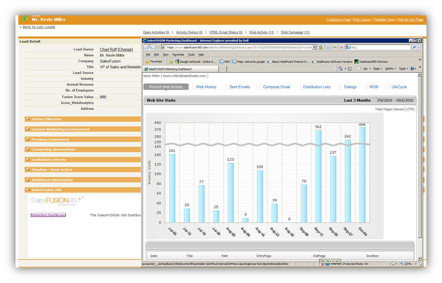Click the blue Help question mark icon
442x283 pixels.
coord(412,68)
